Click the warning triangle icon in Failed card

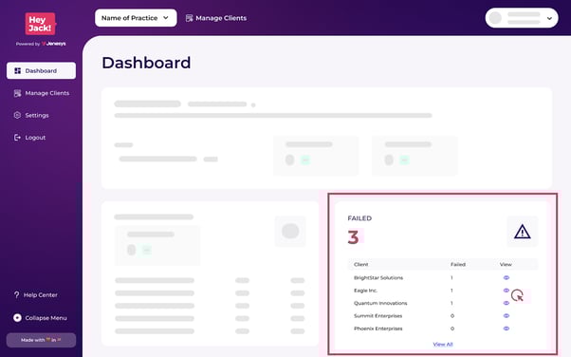(523, 232)
